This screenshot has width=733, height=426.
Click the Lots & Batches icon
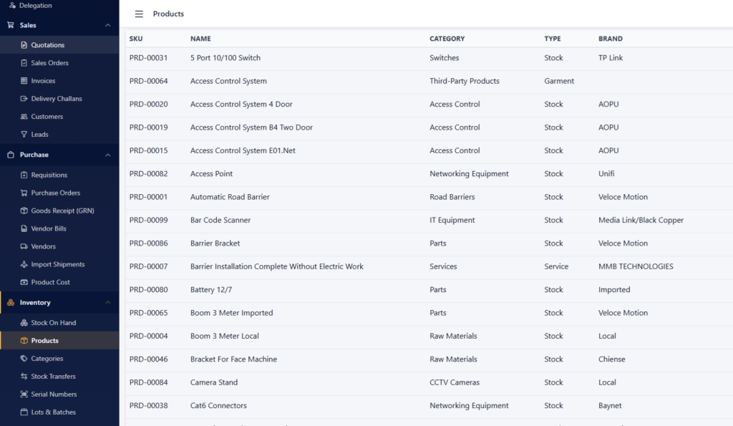point(24,412)
